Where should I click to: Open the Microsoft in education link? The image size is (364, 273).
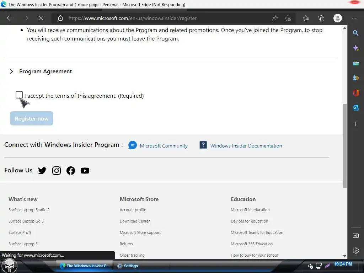(x=250, y=210)
